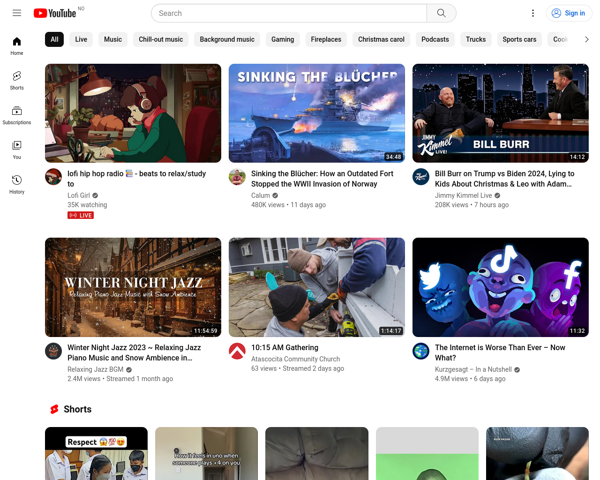Click the Calum channel avatar
The image size is (600, 480).
[237, 177]
